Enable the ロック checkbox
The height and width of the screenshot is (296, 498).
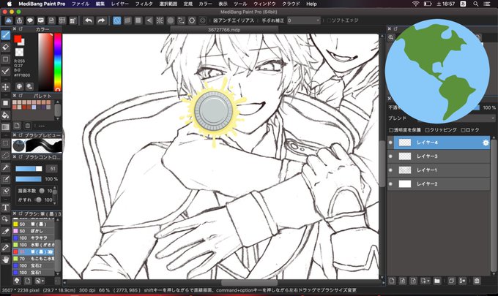pyautogui.click(x=463, y=130)
